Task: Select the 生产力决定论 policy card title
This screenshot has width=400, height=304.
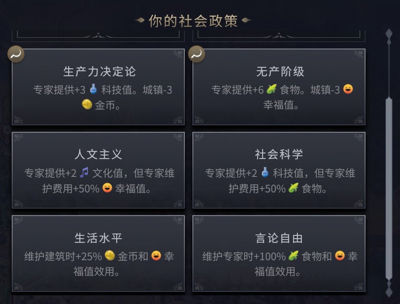Action: 99,71
